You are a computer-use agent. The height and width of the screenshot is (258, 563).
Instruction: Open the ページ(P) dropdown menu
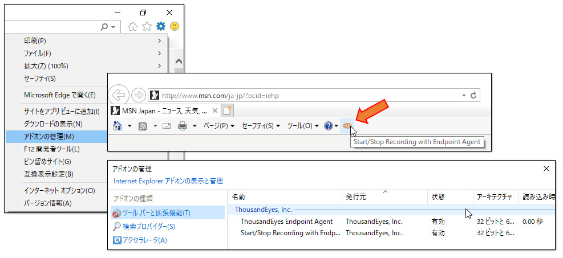(x=218, y=126)
